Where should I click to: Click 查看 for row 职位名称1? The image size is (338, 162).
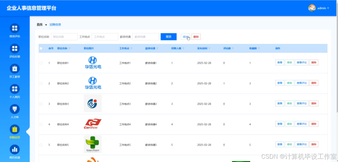[280, 62]
